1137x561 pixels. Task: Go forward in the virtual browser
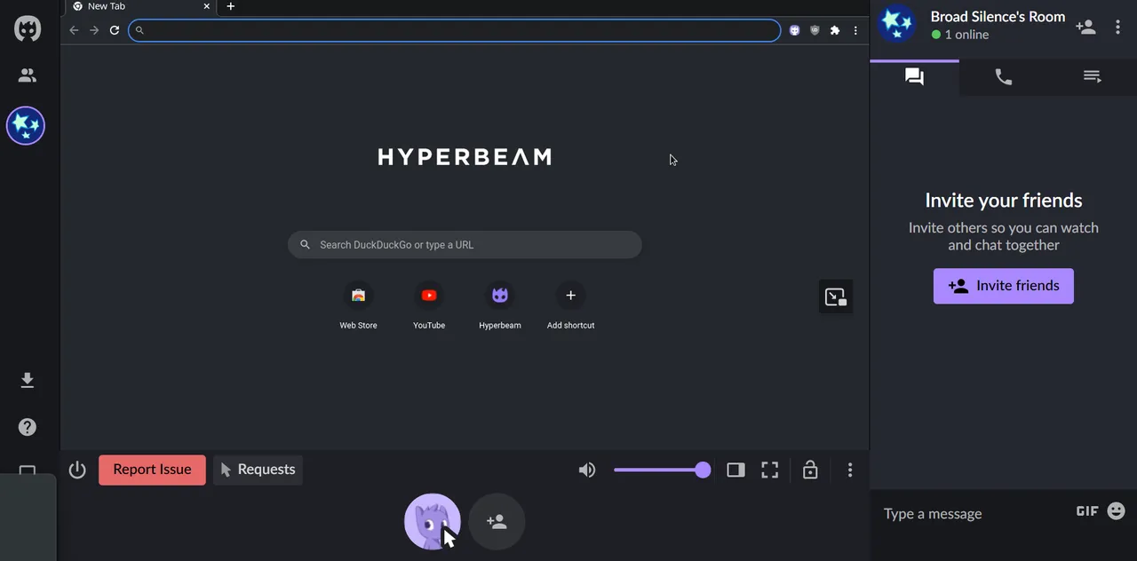click(94, 30)
